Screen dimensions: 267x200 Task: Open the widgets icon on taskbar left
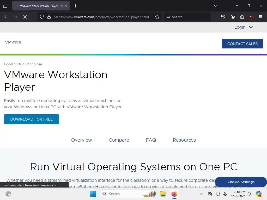coord(8,194)
